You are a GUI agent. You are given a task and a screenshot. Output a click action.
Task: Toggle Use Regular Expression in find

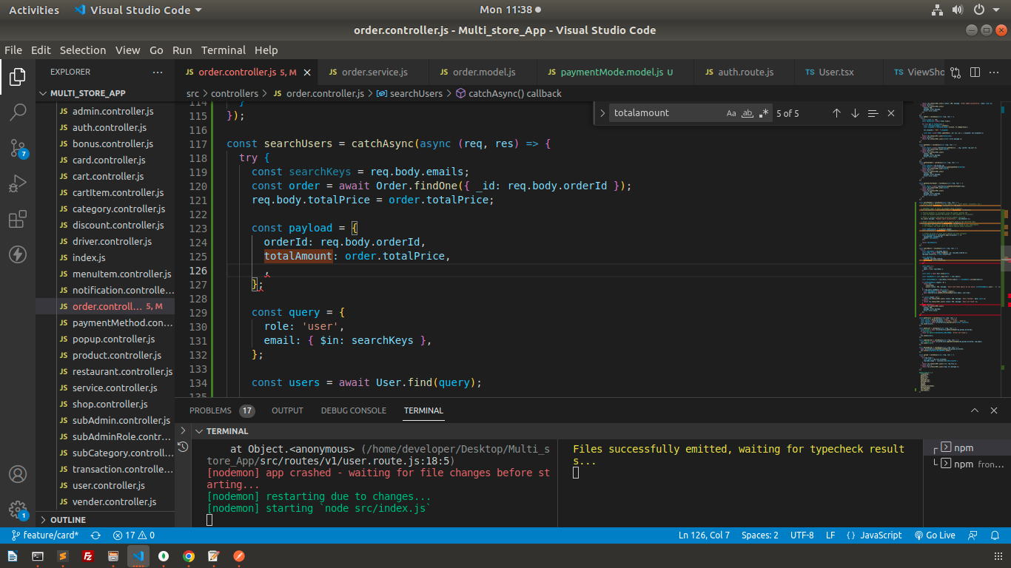[x=764, y=113]
